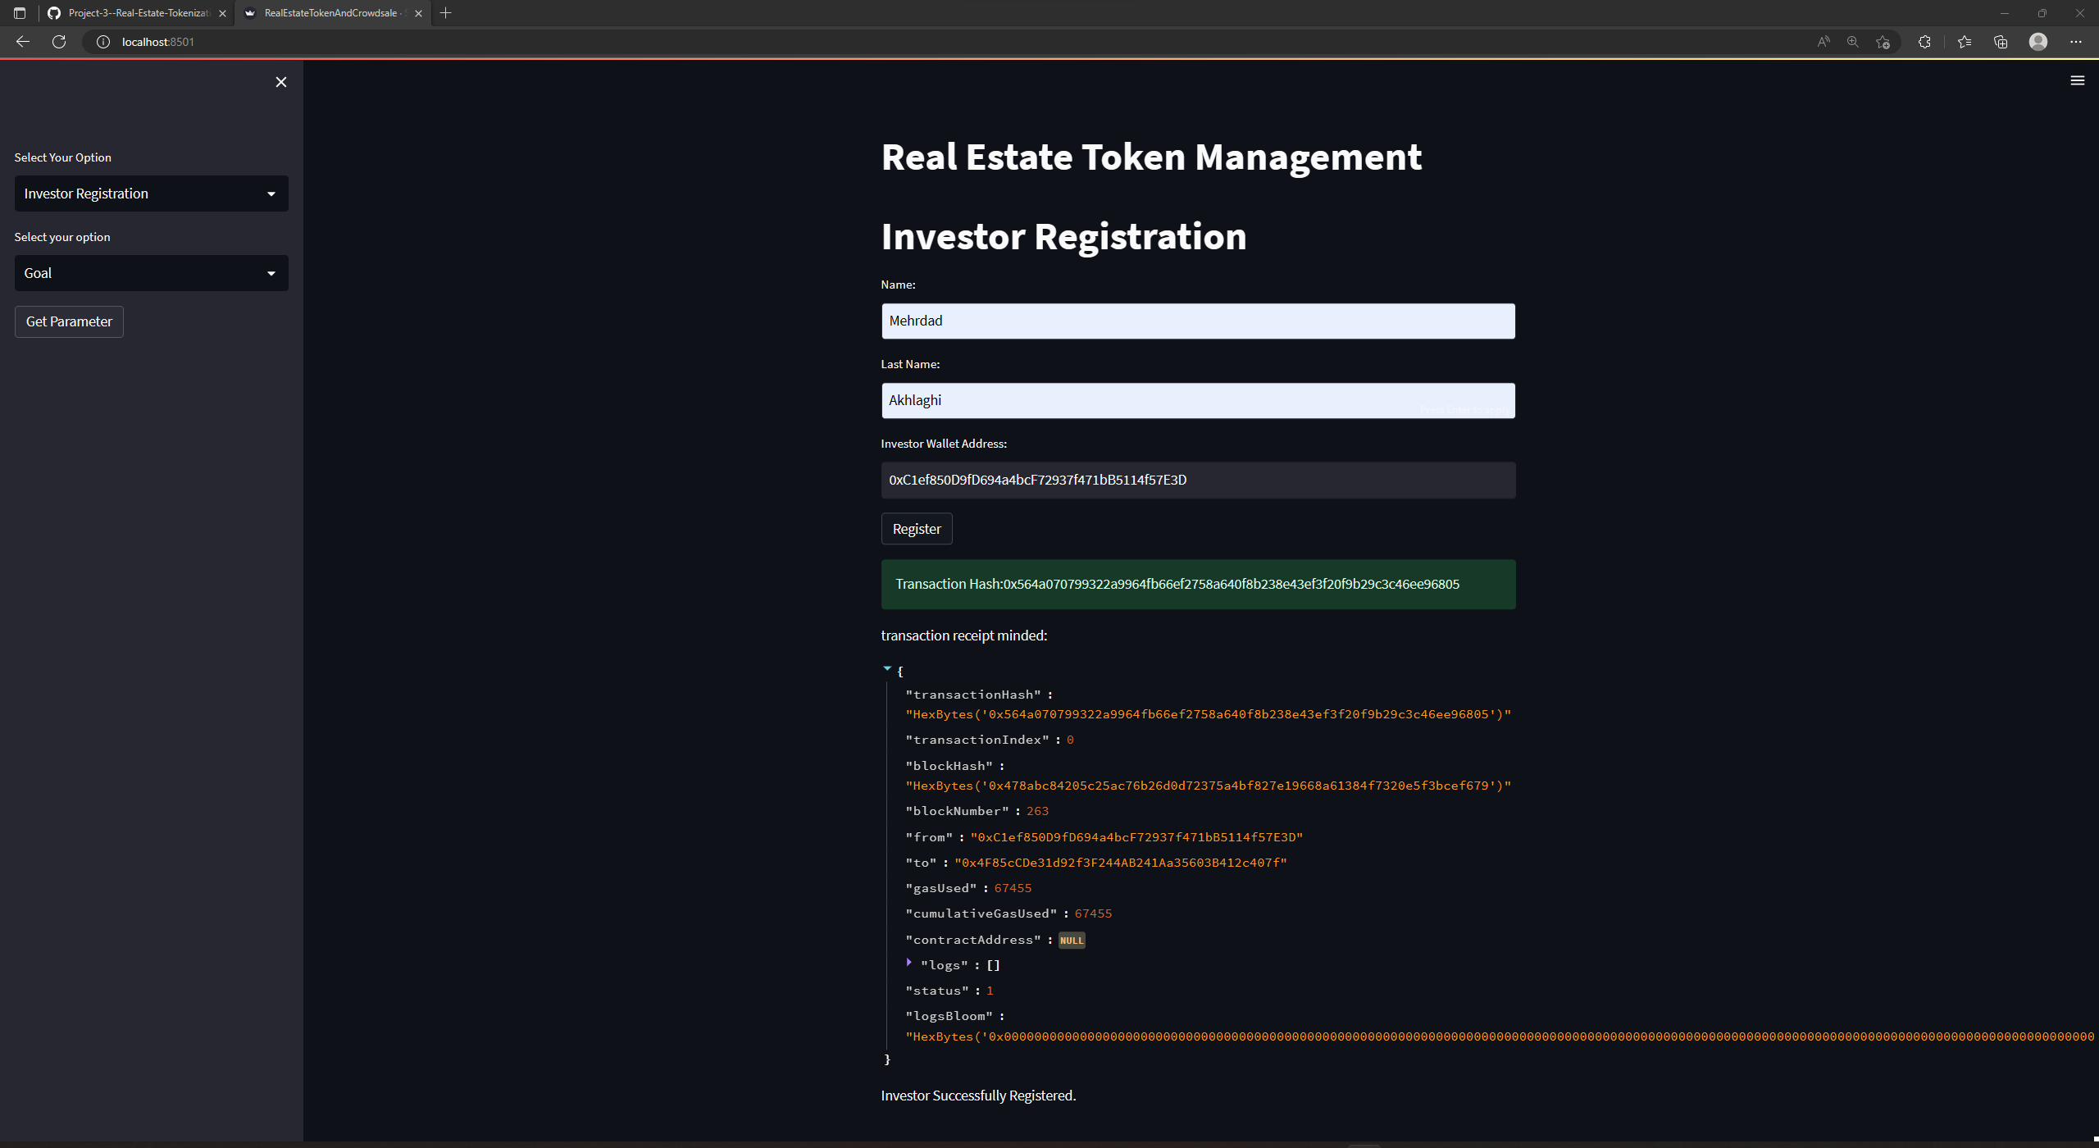The height and width of the screenshot is (1148, 2099).
Task: Toggle vertical tab layout icon
Action: coord(19,13)
